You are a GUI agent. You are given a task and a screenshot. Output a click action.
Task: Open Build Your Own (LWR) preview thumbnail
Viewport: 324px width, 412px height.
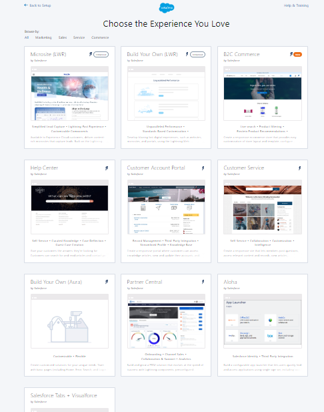pyautogui.click(x=166, y=93)
